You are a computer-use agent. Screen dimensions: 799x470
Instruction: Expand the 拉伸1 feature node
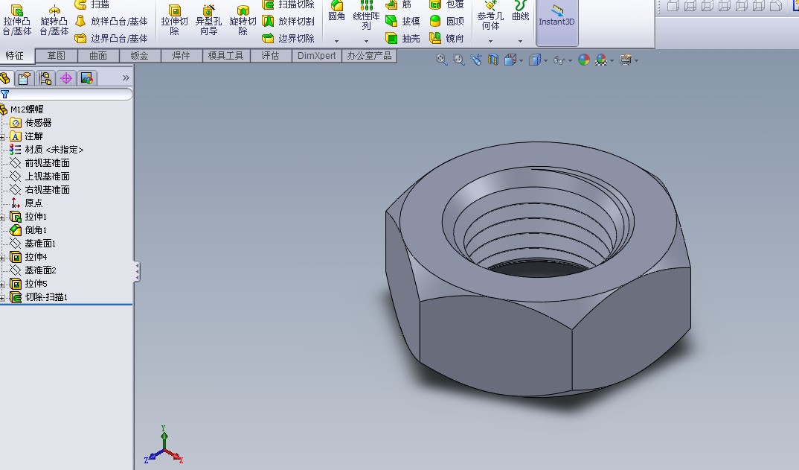(2, 217)
